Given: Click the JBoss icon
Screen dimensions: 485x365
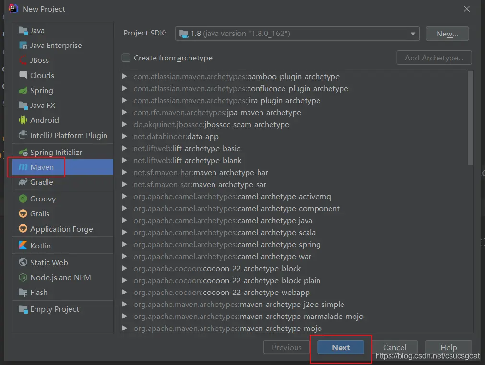Looking at the screenshot, I should tap(23, 60).
